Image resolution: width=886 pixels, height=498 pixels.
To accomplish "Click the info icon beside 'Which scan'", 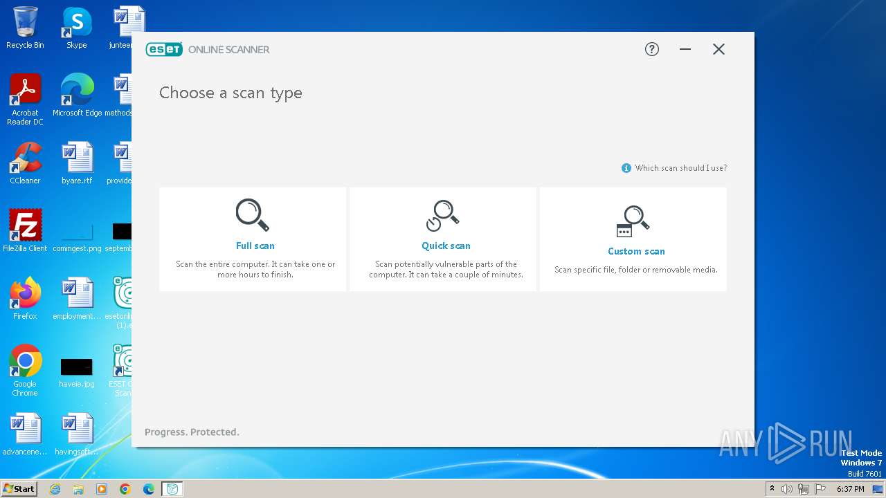I will (x=626, y=168).
